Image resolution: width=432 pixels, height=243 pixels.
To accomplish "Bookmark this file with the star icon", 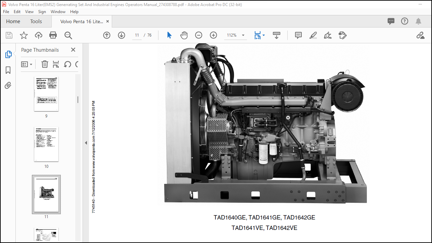I will click(24, 35).
